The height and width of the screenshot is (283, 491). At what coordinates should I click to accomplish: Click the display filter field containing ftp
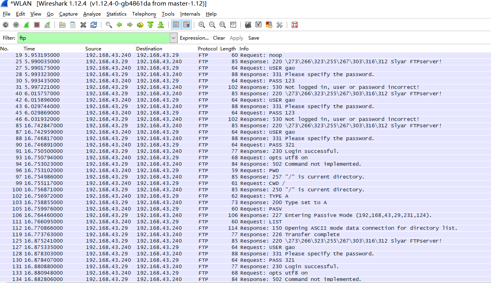[x=94, y=38]
